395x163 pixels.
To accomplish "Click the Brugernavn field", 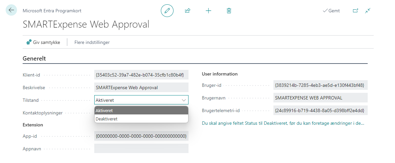I will [x=320, y=98].
